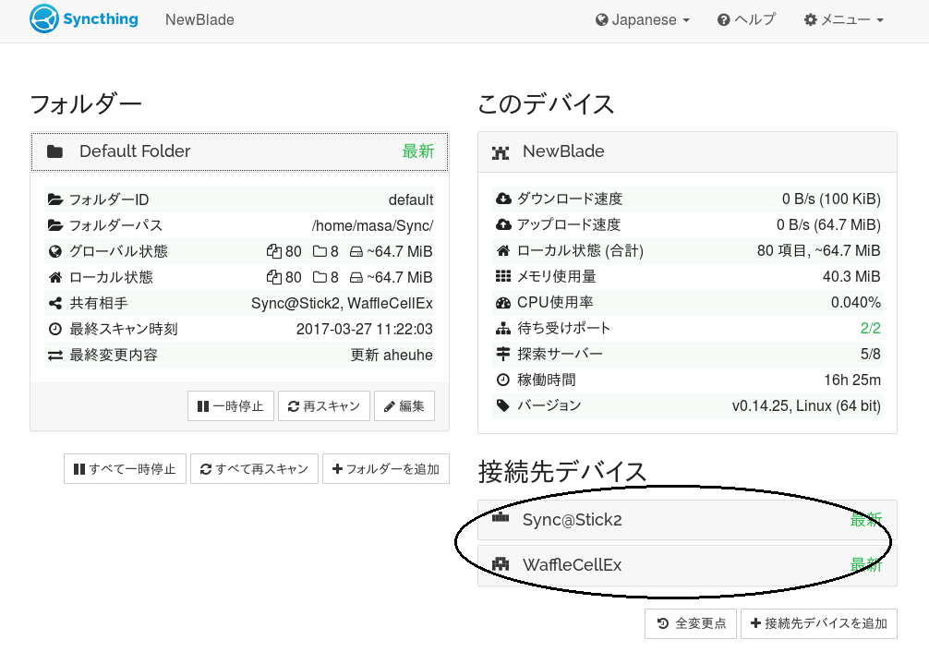Pause the Default Folder with 一時停止

231,406
